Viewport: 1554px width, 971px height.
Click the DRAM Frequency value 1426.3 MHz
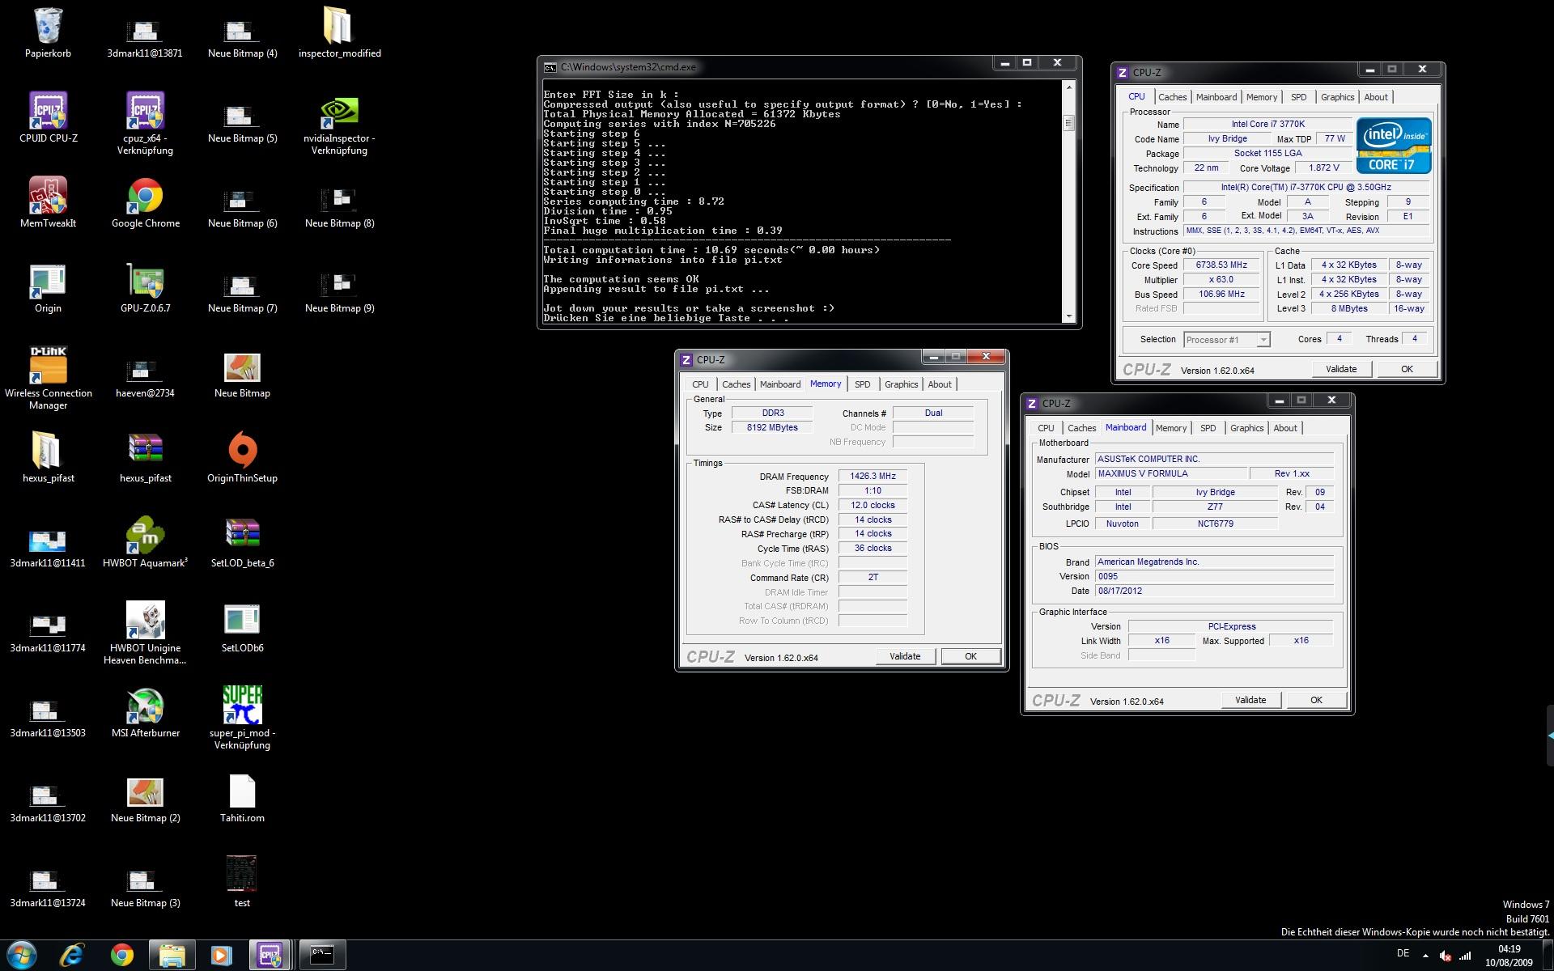(873, 476)
